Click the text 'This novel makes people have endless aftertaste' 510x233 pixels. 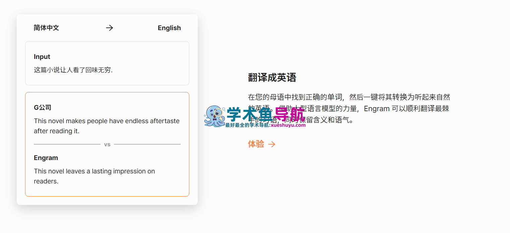[x=107, y=121]
